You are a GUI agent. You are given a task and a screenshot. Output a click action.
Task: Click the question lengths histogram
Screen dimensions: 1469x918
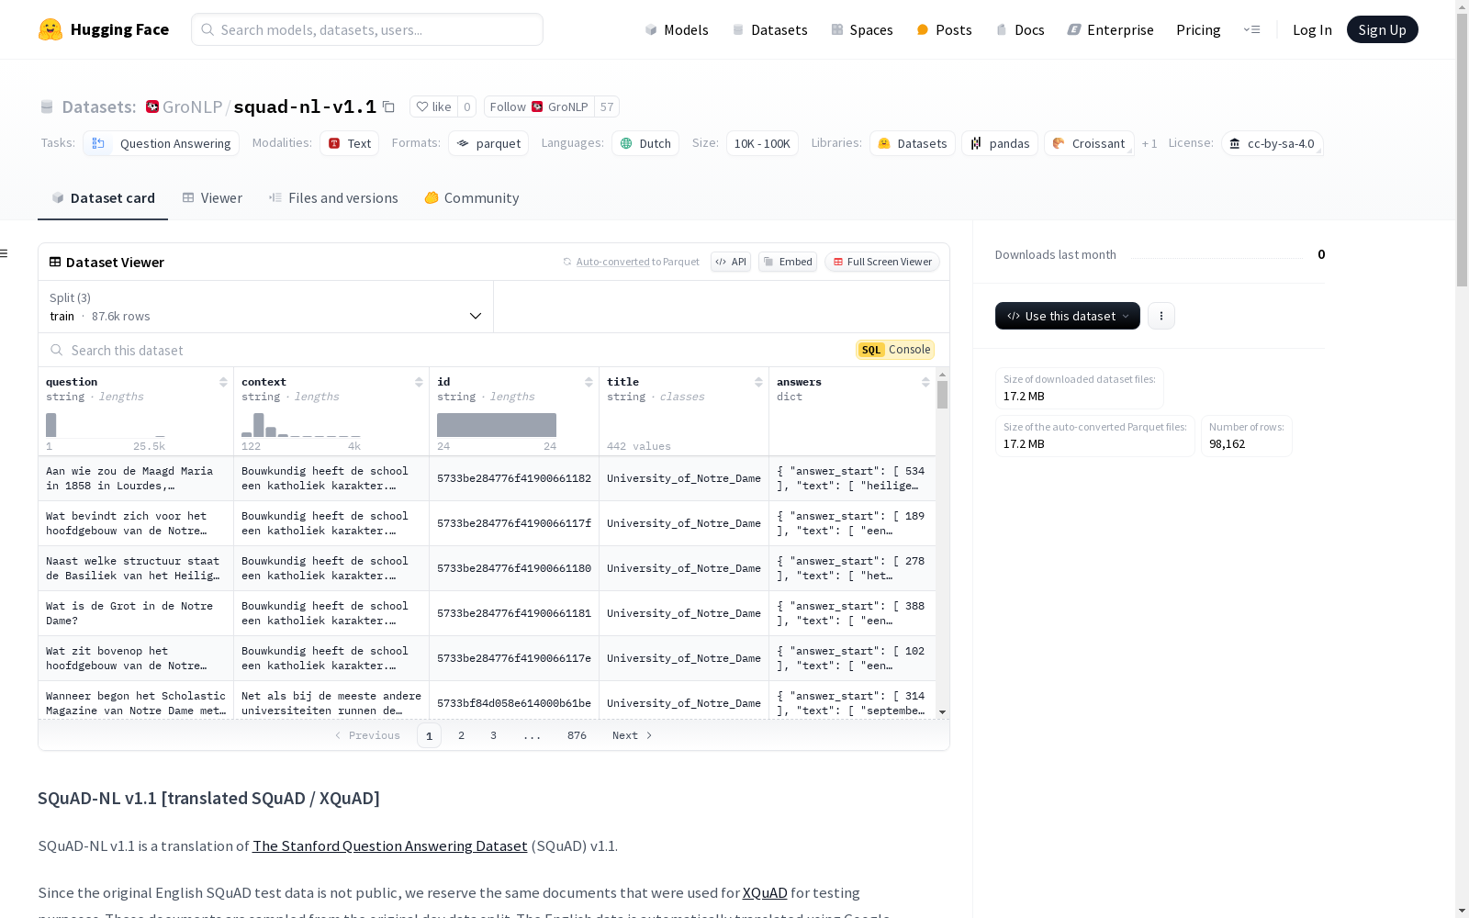[x=106, y=425]
